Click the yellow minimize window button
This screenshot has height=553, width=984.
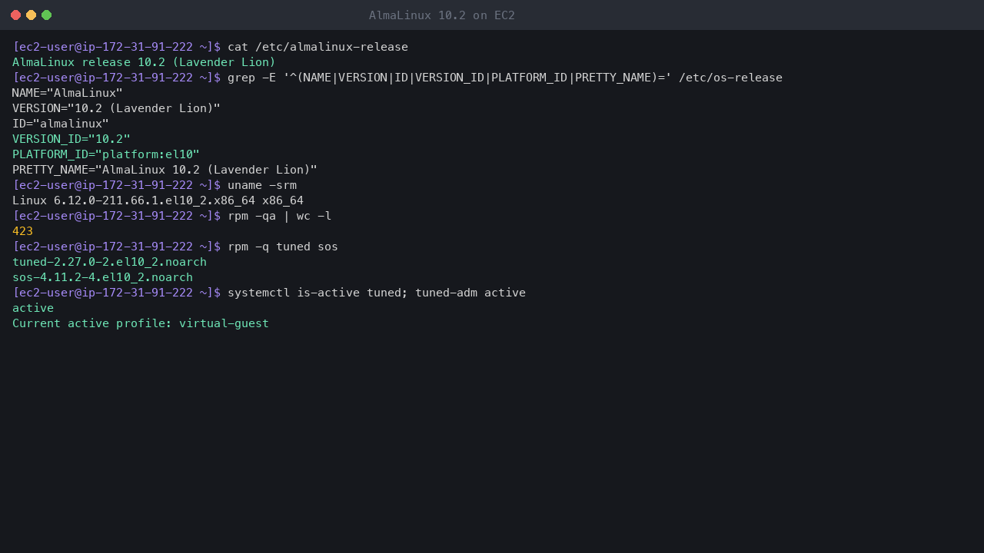(x=31, y=15)
